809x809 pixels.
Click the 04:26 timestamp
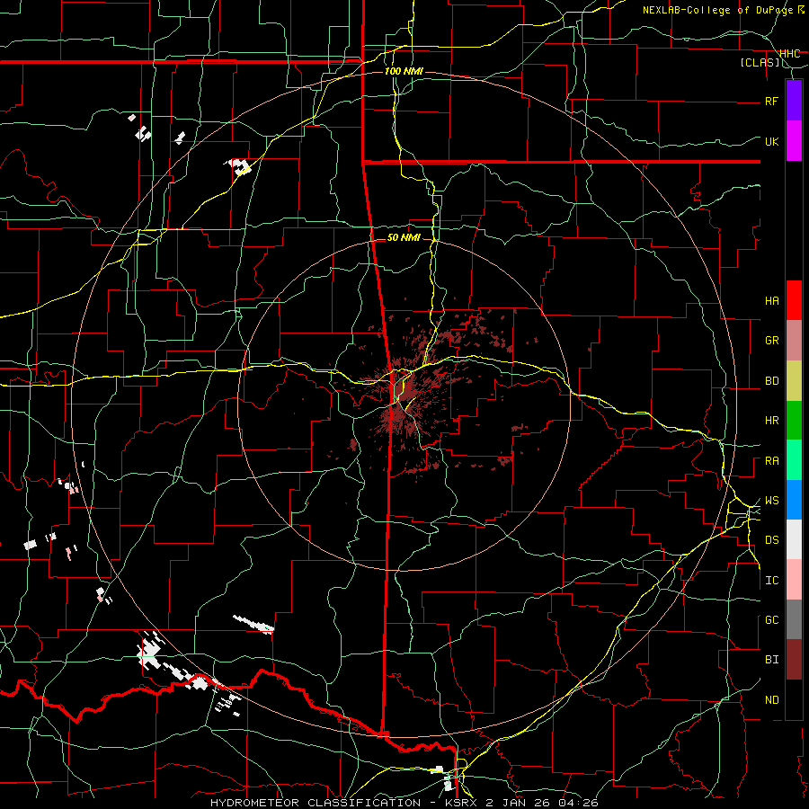[580, 803]
